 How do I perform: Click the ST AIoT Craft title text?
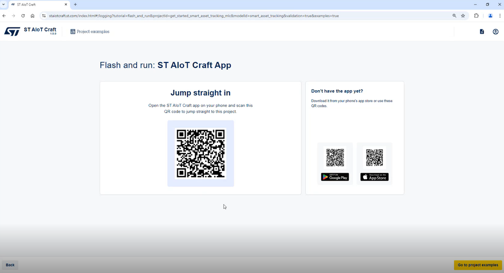click(40, 30)
